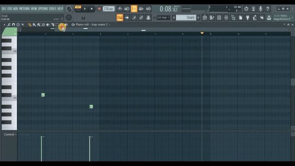Open the Channel rack
This screenshot has height=166, width=295.
click(219, 18)
